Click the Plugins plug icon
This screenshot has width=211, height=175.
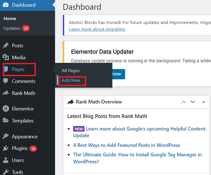[6, 148]
